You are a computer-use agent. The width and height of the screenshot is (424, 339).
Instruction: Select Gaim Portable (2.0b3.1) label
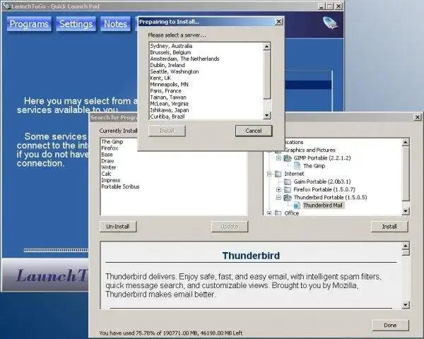[x=322, y=182]
